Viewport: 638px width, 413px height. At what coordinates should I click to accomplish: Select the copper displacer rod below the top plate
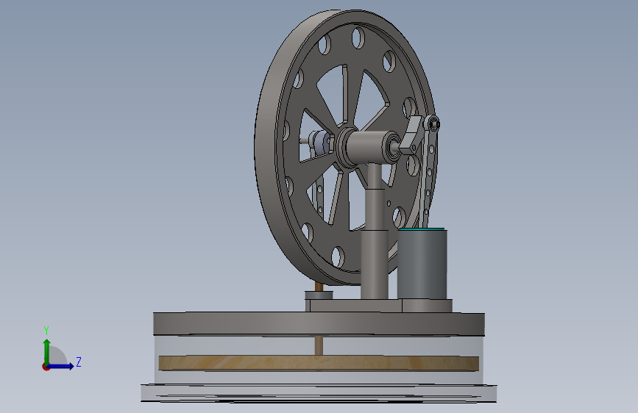tap(319, 345)
